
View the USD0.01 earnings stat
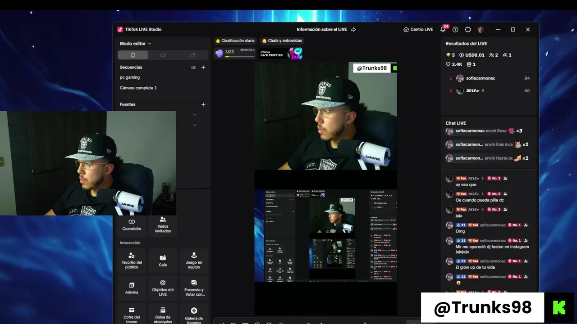click(x=472, y=55)
